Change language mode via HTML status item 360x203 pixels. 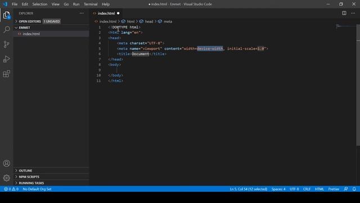[319, 189]
